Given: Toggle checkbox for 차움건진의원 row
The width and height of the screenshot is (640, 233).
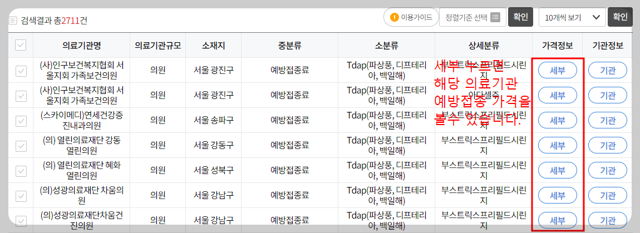Looking at the screenshot, I should coord(21,221).
